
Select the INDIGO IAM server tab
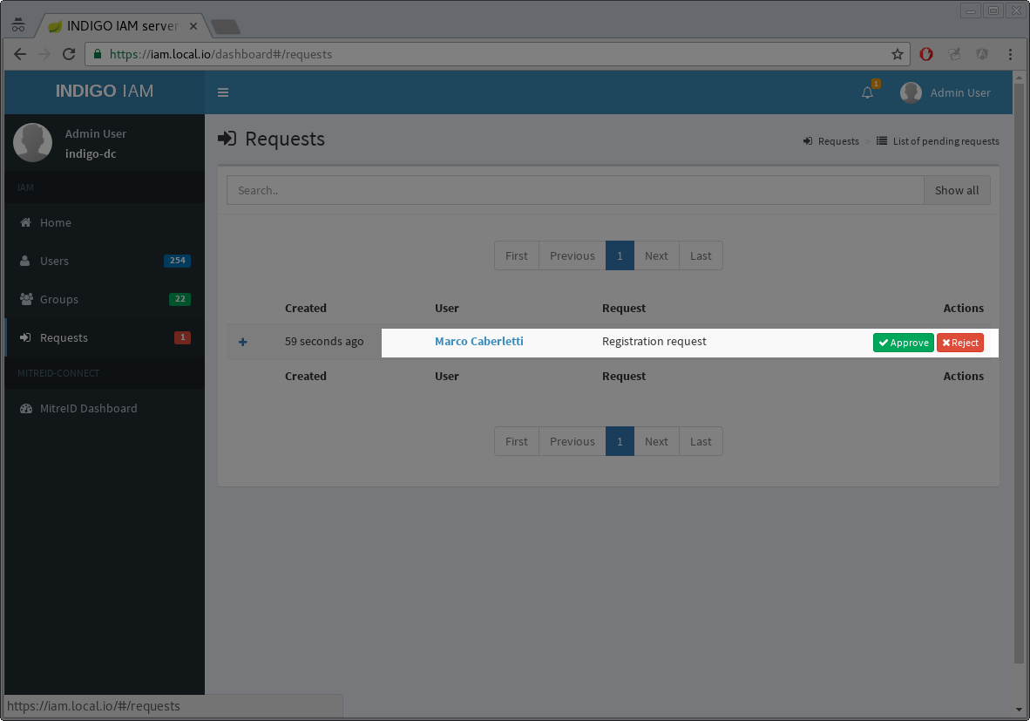121,26
